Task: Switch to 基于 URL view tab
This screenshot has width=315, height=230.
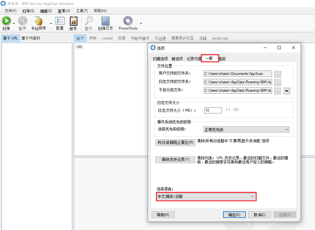Action: coord(11,38)
